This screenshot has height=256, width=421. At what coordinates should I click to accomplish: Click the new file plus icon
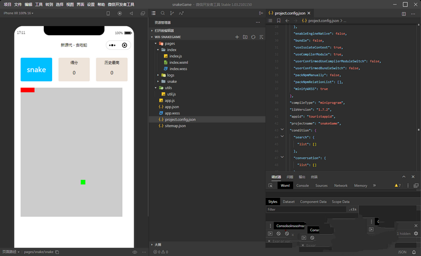(237, 37)
